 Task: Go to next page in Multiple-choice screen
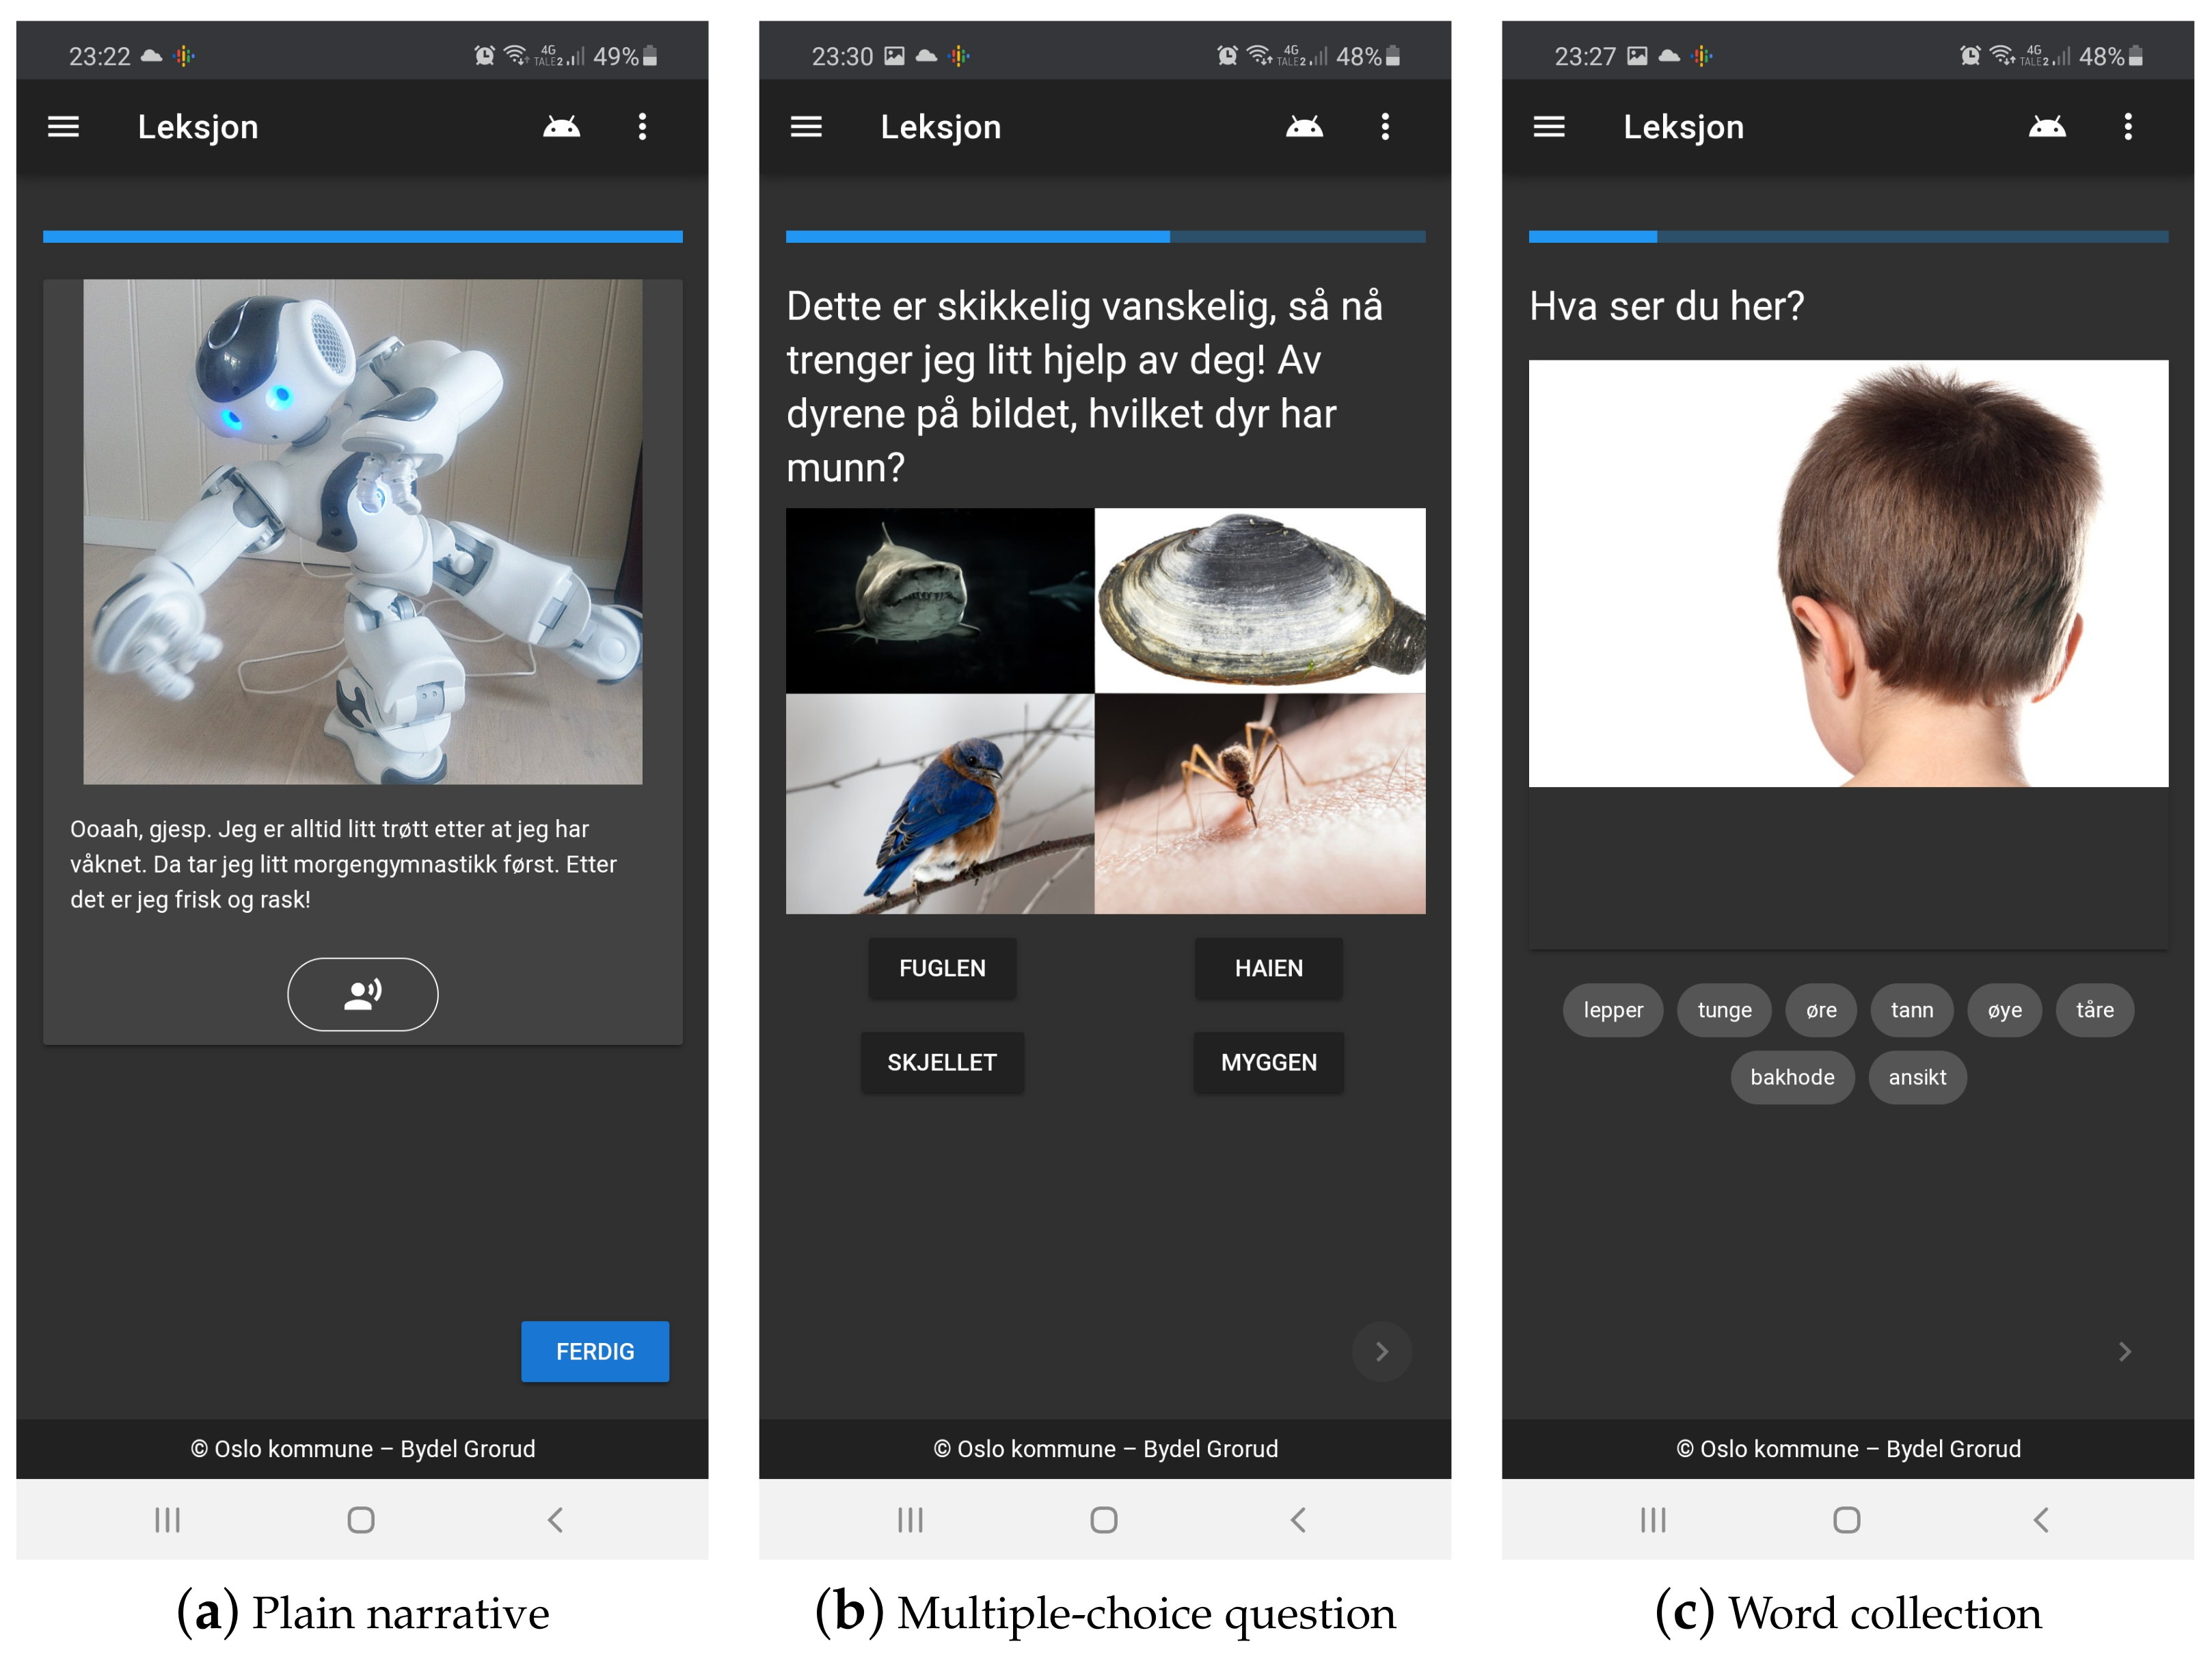point(1381,1352)
